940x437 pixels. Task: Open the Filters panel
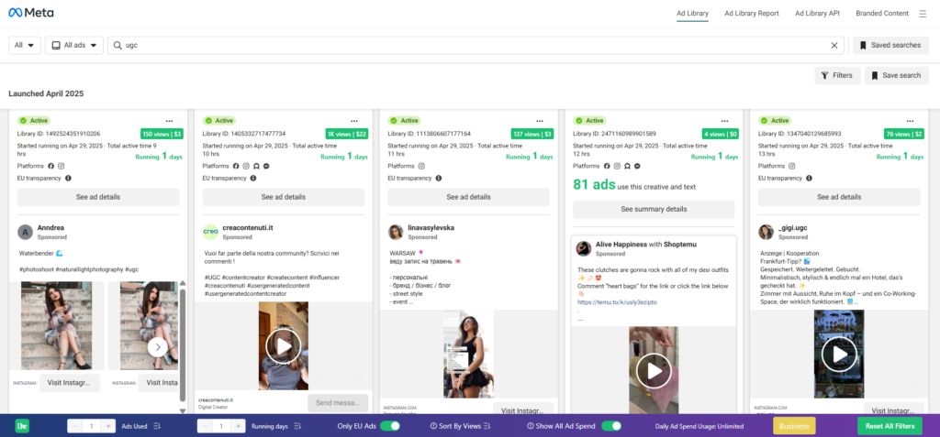coord(835,75)
